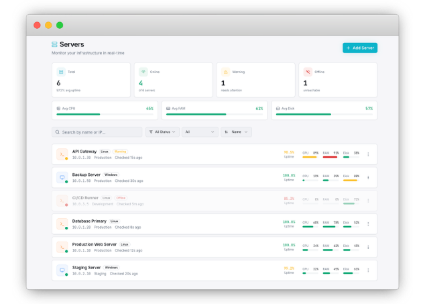
Task: Click the Backup Server monitor icon
Action: (62, 177)
